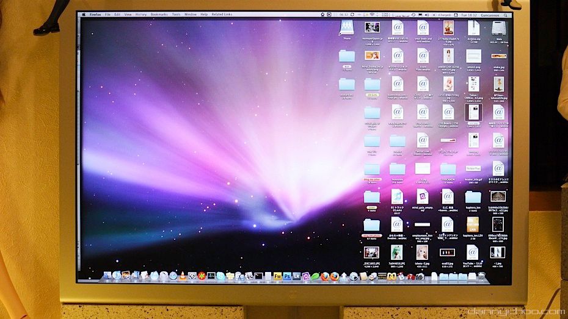Launch Fireworks (Fw) from the dock
This screenshot has height=319, width=568.
(277, 276)
